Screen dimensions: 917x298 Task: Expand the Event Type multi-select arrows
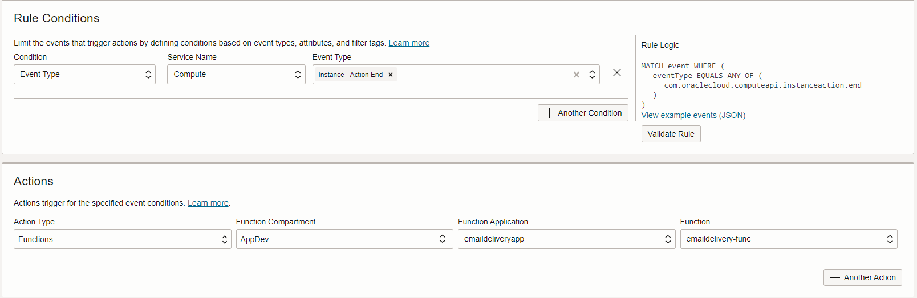coord(592,75)
